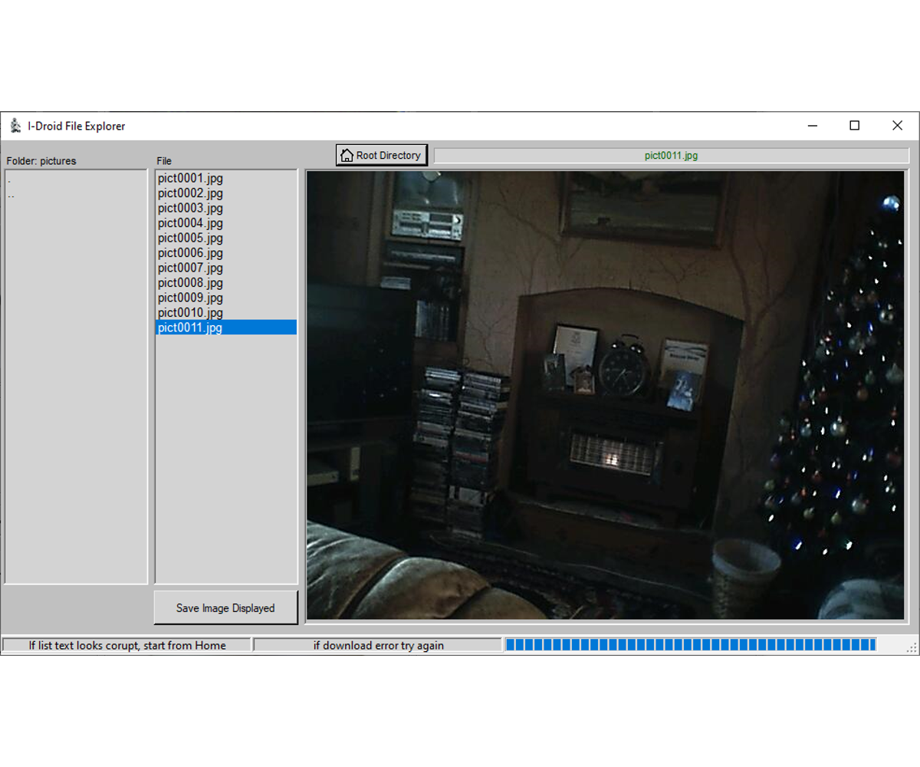This screenshot has height=767, width=920.
Task: Click the I-Droid robot icon in the title bar
Action: pos(14,125)
